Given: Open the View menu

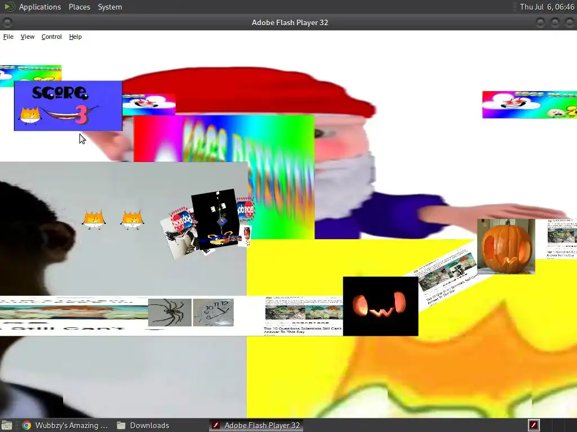Looking at the screenshot, I should [x=28, y=37].
